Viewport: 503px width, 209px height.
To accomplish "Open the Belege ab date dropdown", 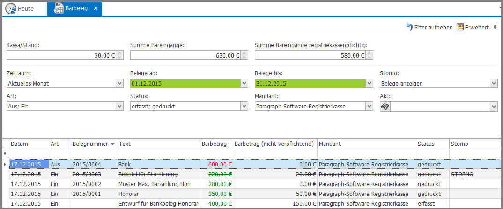I will (244, 84).
